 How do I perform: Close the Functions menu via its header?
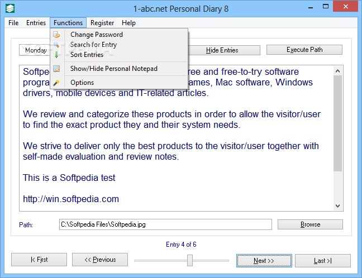pos(68,23)
